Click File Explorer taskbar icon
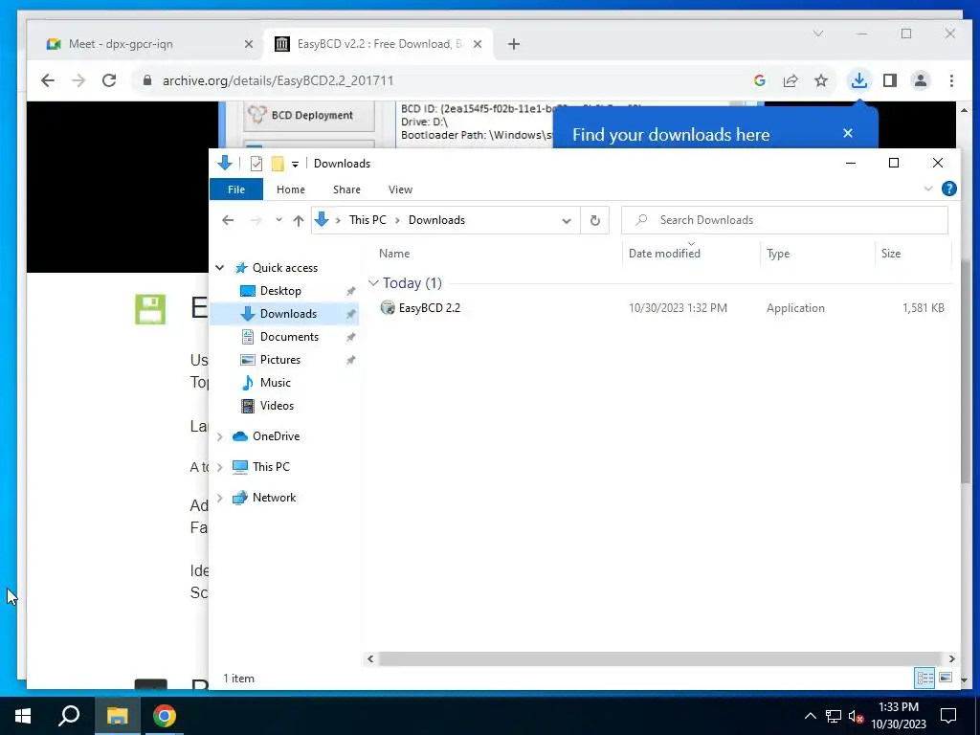The width and height of the screenshot is (980, 735). pos(117,716)
